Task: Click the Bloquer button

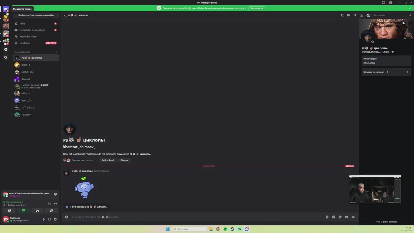Action: point(124,160)
